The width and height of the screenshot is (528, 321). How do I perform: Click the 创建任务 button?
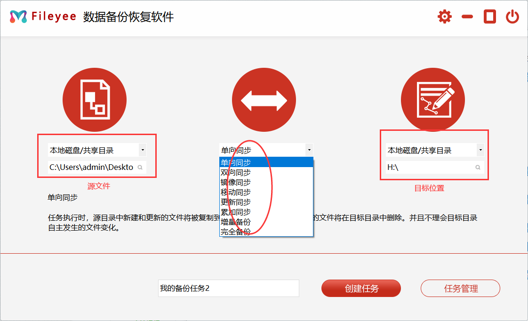coord(361,289)
